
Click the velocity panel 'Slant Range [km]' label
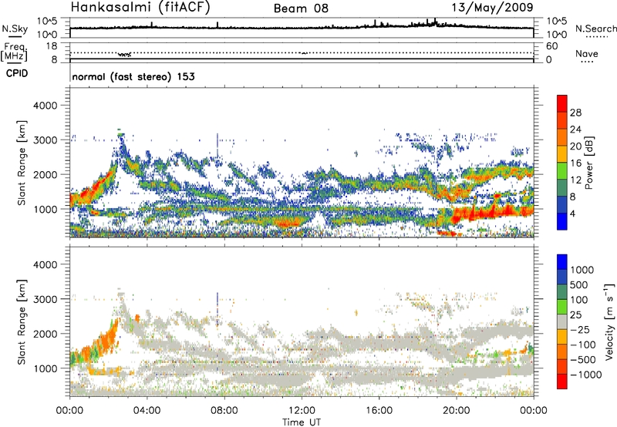pyautogui.click(x=22, y=321)
